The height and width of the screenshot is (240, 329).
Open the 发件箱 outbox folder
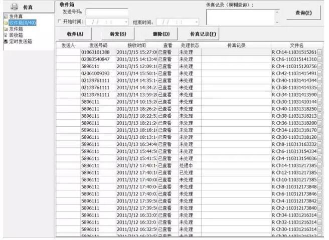[16, 29]
